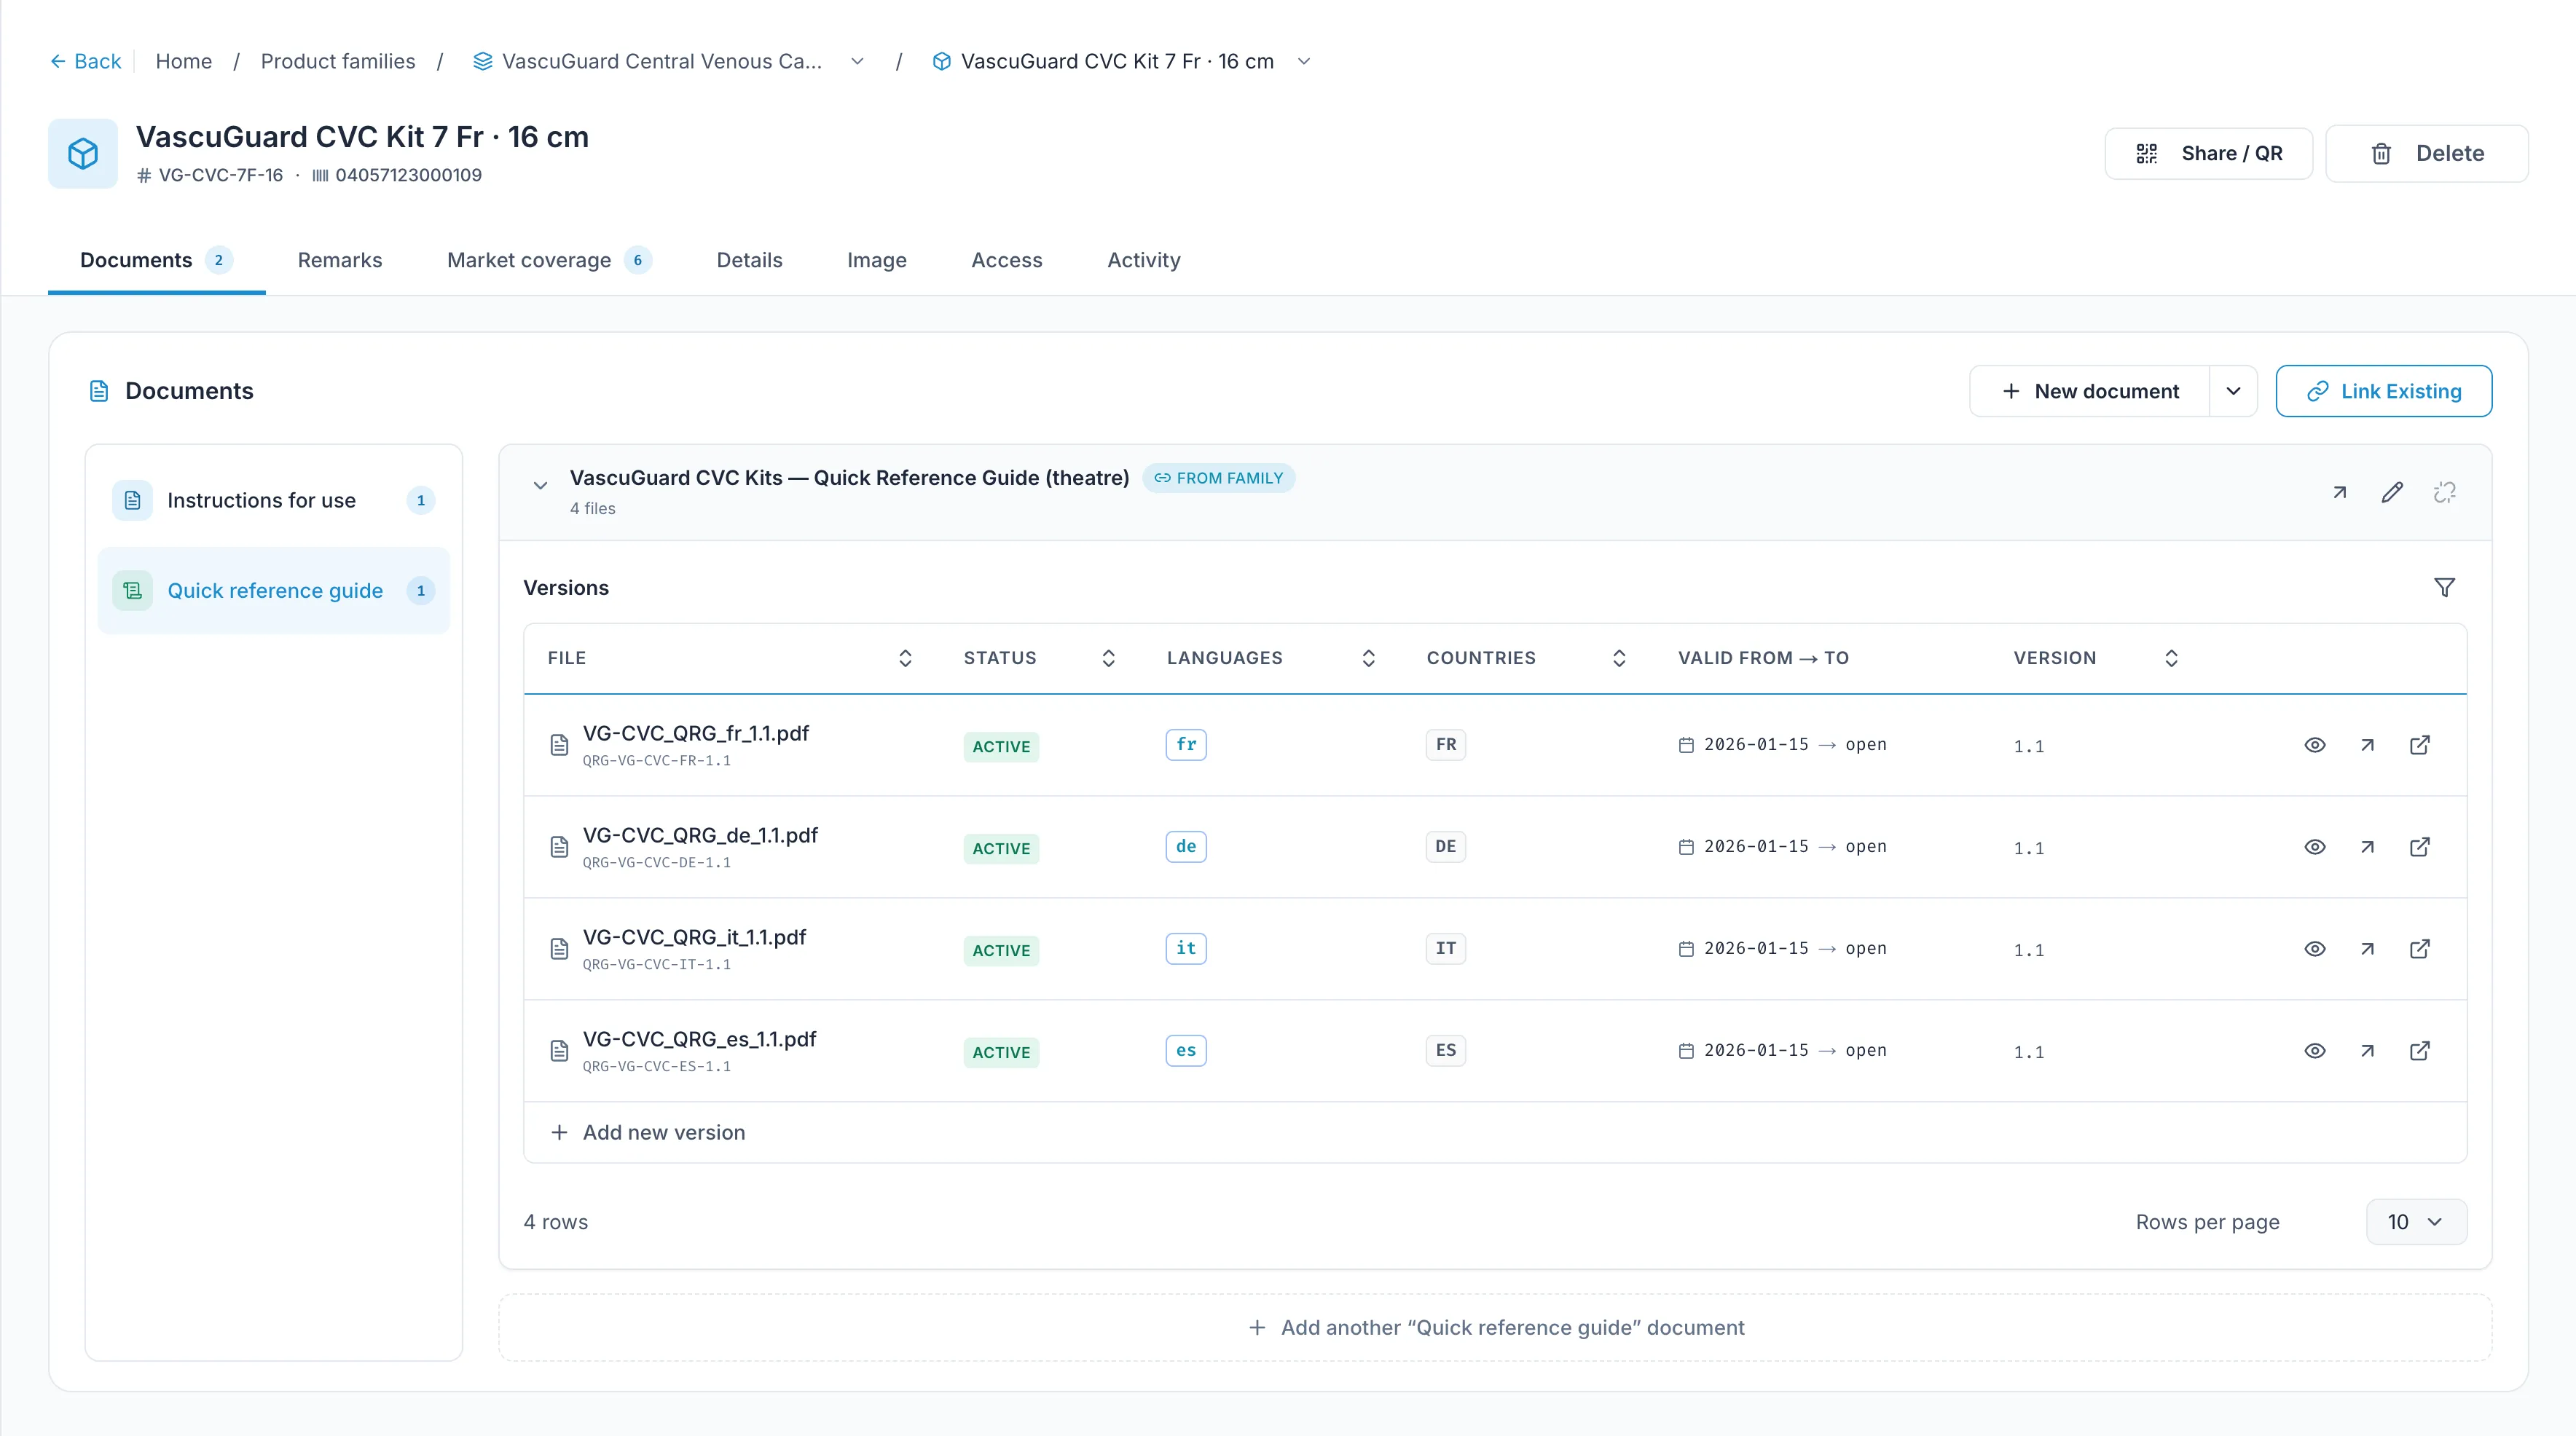Preview VG-CVC_QRG_de_1.1.pdf with the eye icon
Screen dimensions: 2576x1436
[2315, 848]
